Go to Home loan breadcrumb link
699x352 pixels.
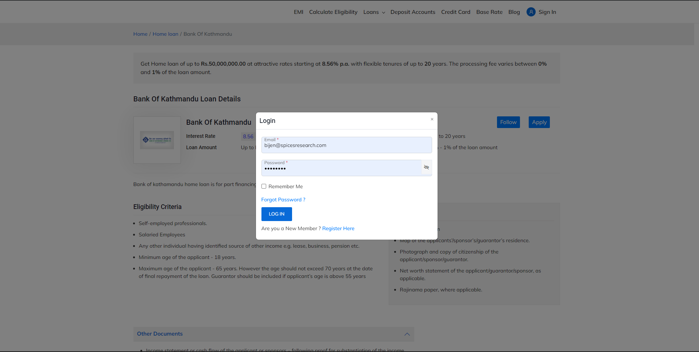[x=166, y=34]
